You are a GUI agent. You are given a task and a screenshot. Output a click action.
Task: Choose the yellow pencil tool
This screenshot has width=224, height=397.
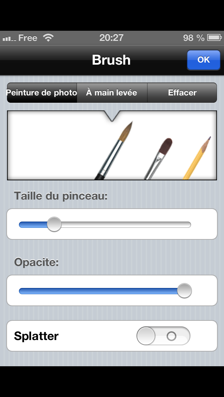coord(198,159)
